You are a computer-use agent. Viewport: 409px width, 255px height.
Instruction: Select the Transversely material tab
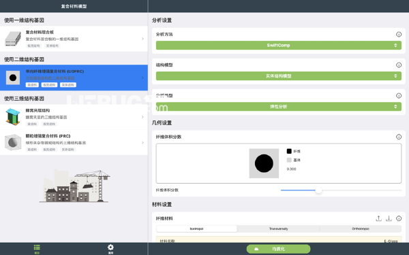pos(279,228)
